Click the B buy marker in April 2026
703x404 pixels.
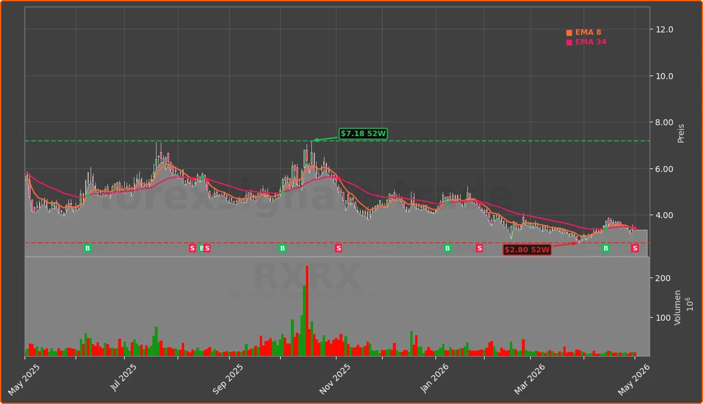pyautogui.click(x=605, y=248)
